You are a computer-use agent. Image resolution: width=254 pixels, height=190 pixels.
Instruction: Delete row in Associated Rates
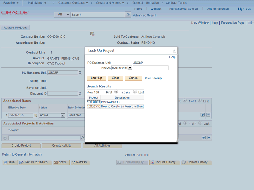208,115
